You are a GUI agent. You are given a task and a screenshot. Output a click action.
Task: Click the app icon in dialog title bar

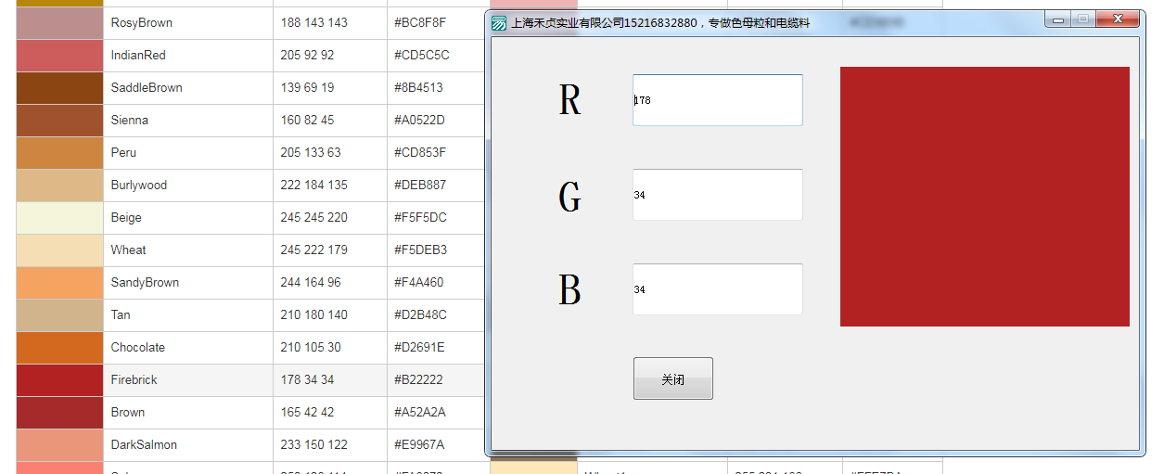coord(499,23)
